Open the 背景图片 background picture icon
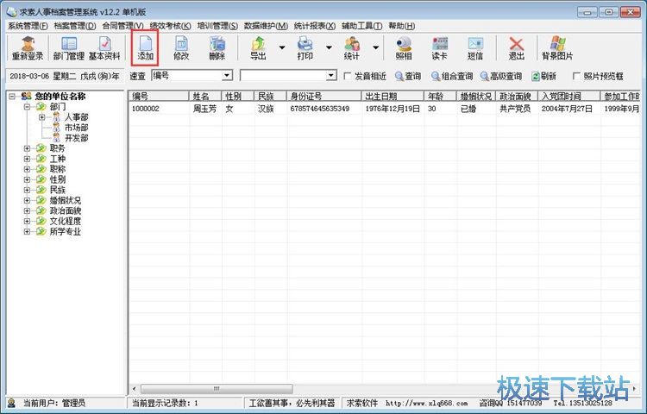Screen dimensions: 647x414 click(557, 48)
